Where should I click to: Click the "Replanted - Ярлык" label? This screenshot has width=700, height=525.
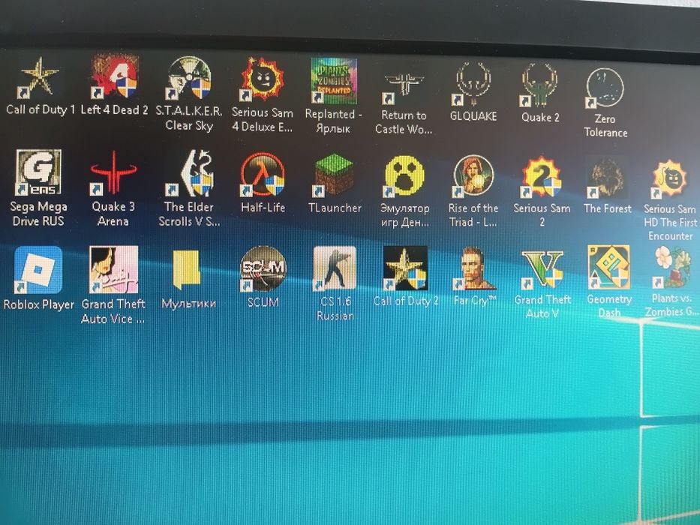click(333, 121)
